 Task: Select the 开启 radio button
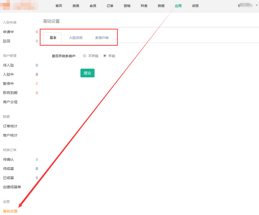pyautogui.click(x=105, y=56)
